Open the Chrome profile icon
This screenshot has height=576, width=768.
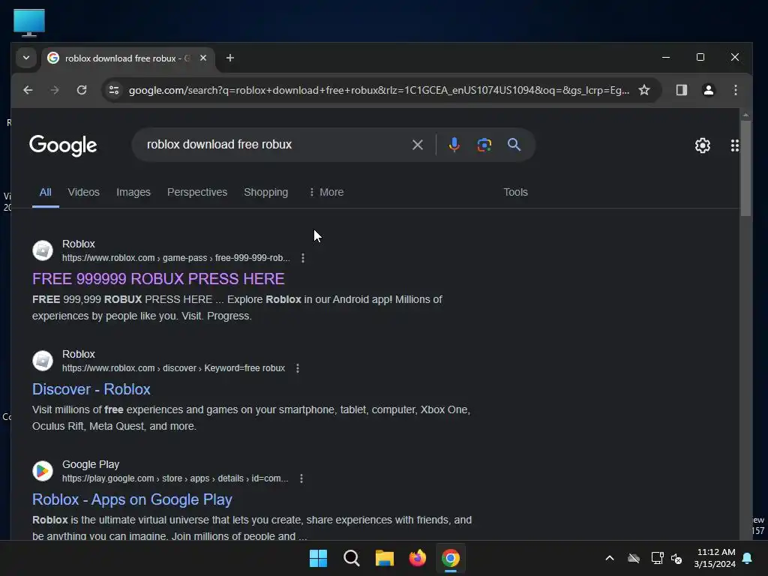click(x=708, y=90)
